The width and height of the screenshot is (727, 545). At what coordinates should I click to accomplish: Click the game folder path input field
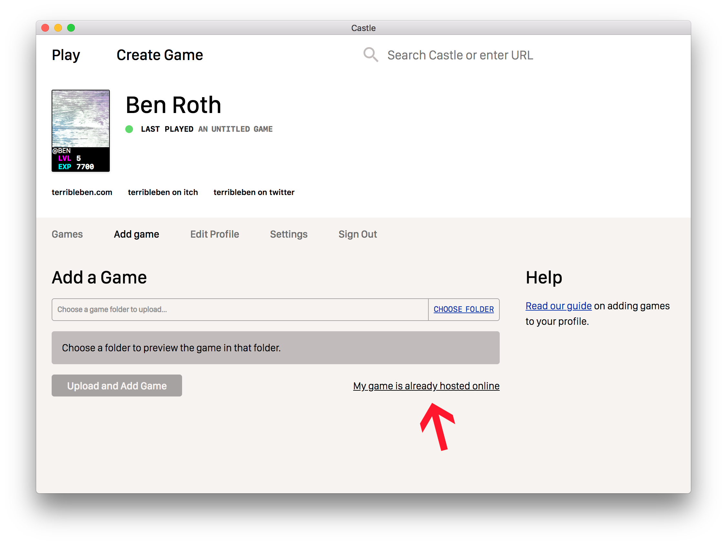point(240,309)
